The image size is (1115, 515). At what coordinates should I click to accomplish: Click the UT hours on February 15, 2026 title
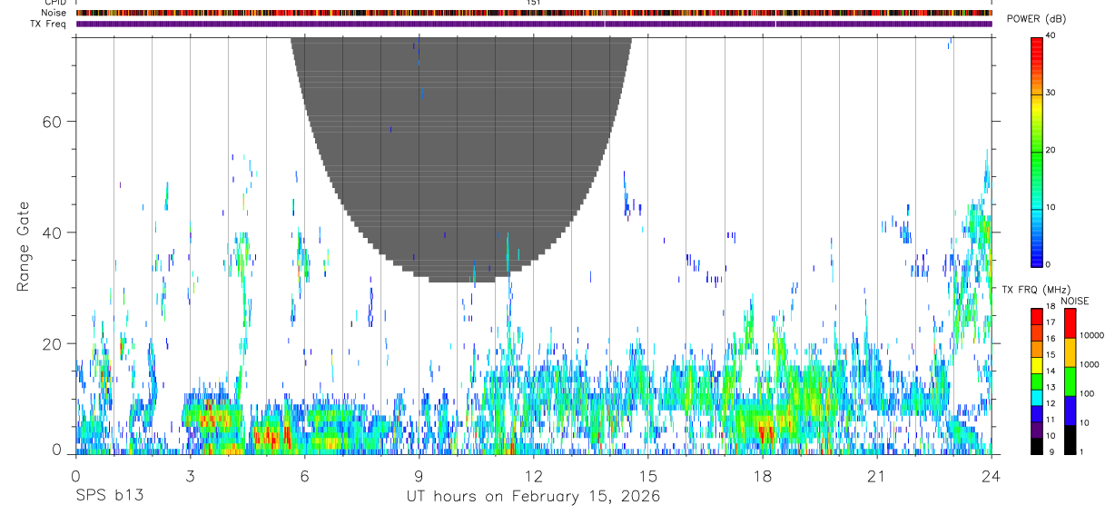click(x=533, y=497)
